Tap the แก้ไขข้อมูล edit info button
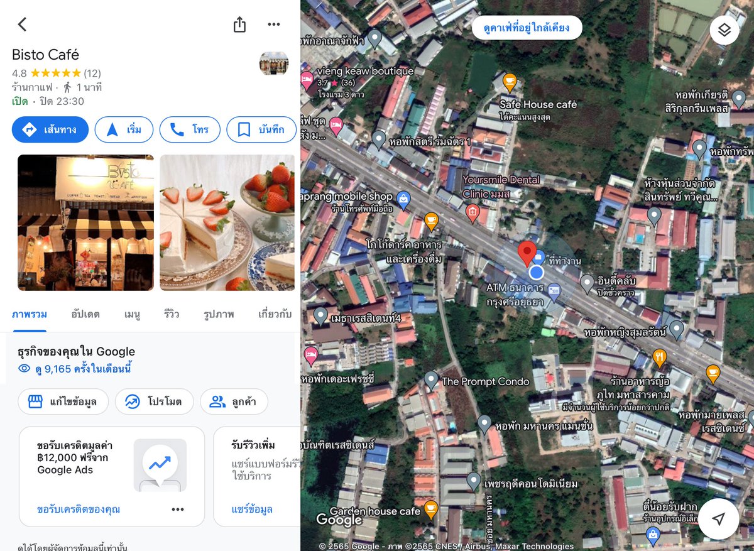 [x=63, y=402]
